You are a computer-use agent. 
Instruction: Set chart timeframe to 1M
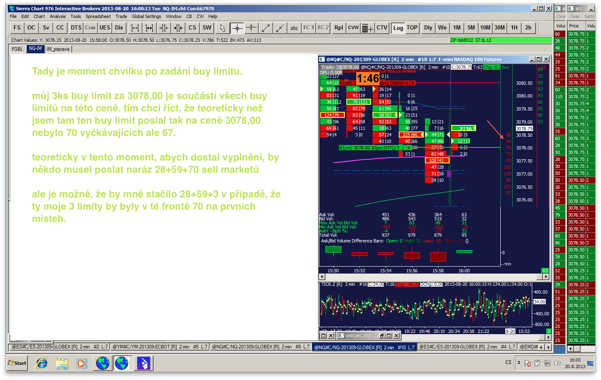pos(457,28)
